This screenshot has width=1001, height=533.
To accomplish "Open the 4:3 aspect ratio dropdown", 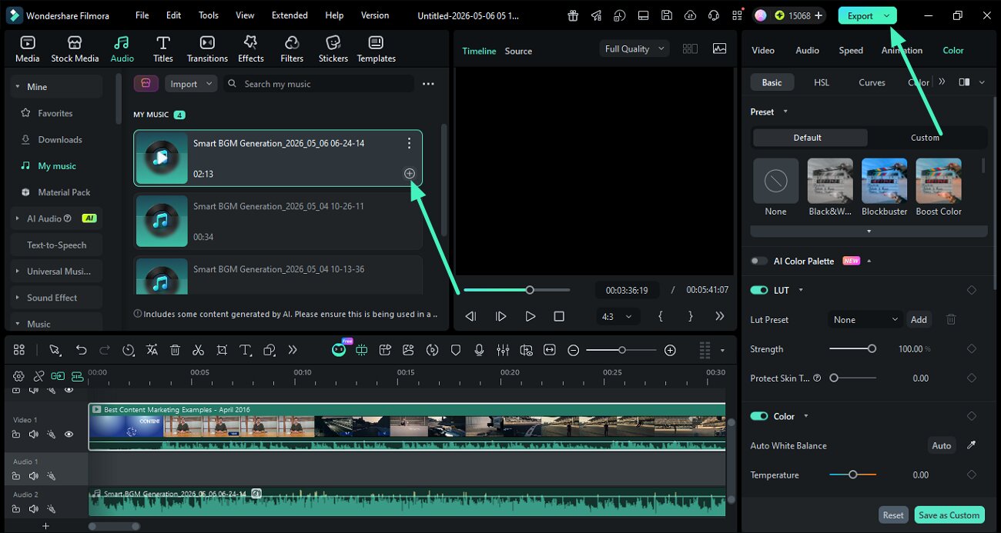I will [618, 316].
